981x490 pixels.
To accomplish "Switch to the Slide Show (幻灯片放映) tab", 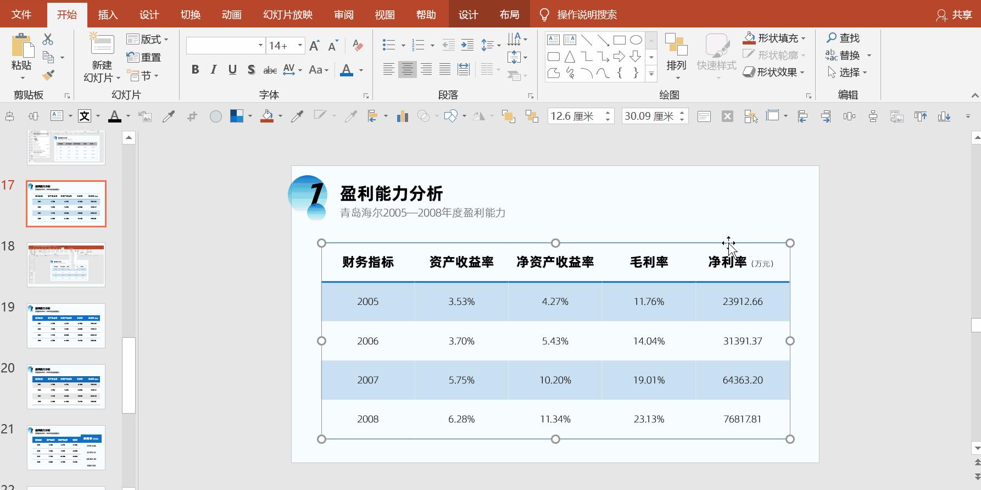I will pos(288,14).
